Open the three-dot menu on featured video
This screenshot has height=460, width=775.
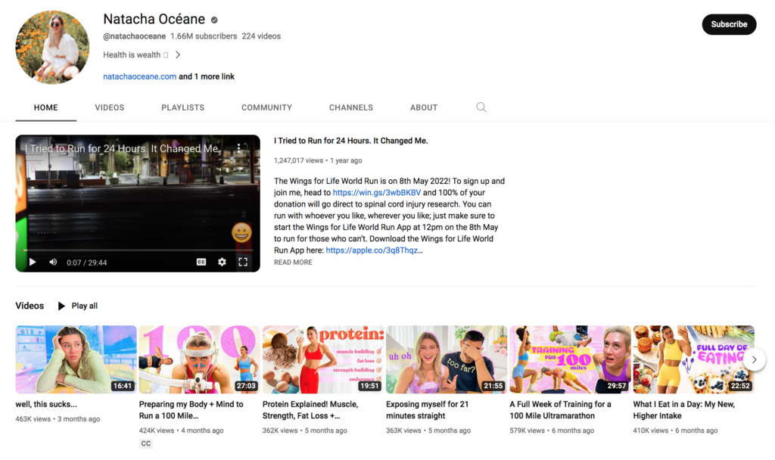238,149
